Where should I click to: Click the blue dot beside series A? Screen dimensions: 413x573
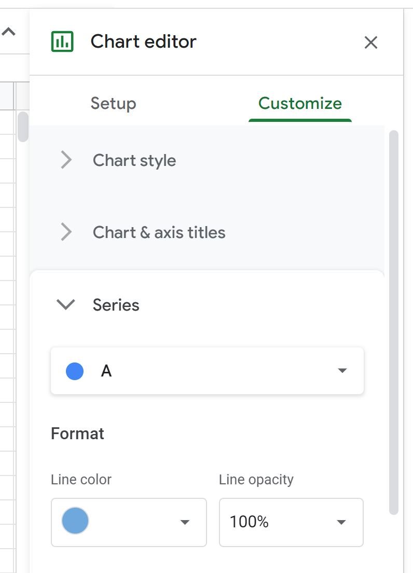pos(75,371)
